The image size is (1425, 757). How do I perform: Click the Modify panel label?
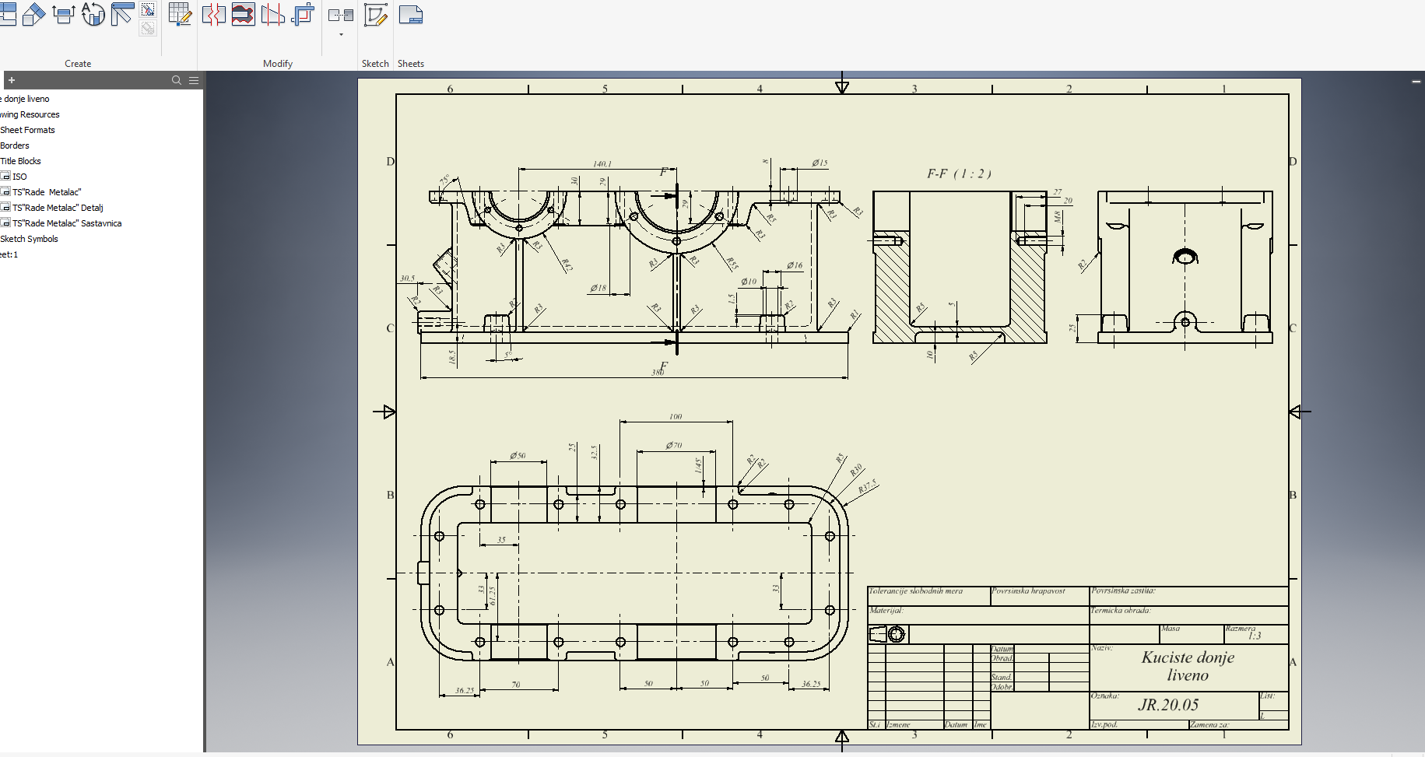(278, 64)
